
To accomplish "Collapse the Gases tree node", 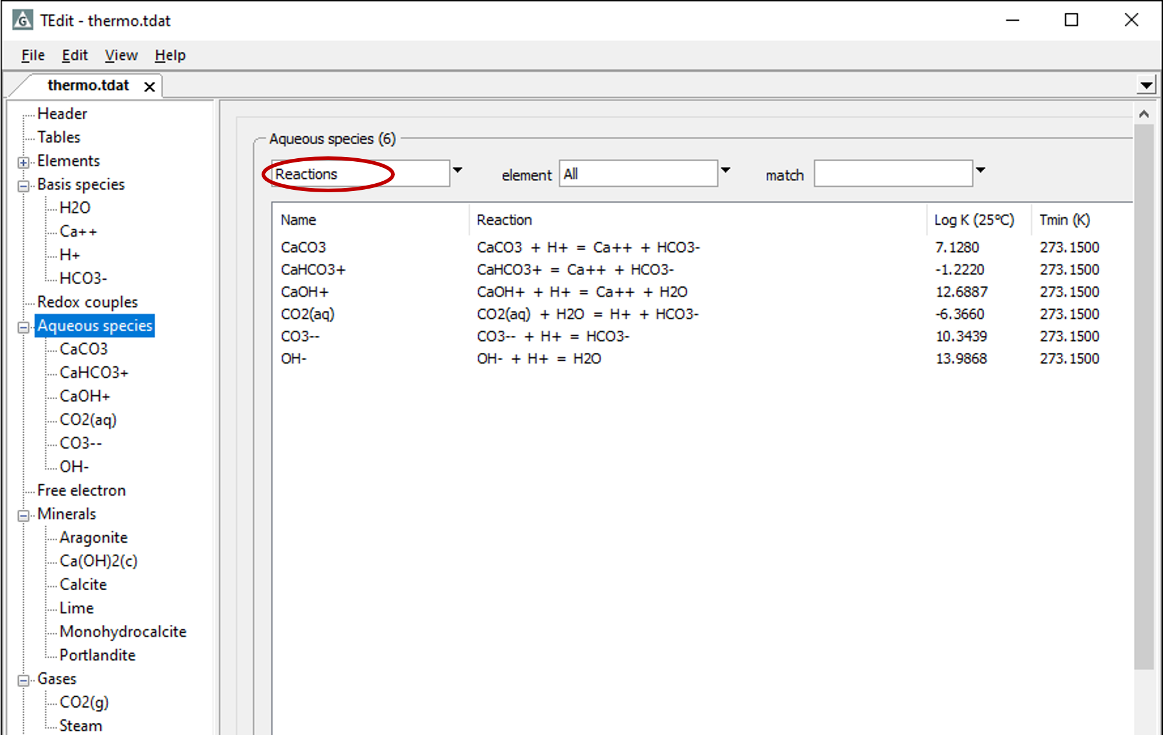I will pos(23,680).
